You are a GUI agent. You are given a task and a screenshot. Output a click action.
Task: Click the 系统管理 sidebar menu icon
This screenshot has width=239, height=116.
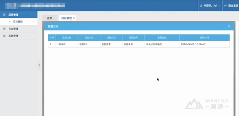4,36
